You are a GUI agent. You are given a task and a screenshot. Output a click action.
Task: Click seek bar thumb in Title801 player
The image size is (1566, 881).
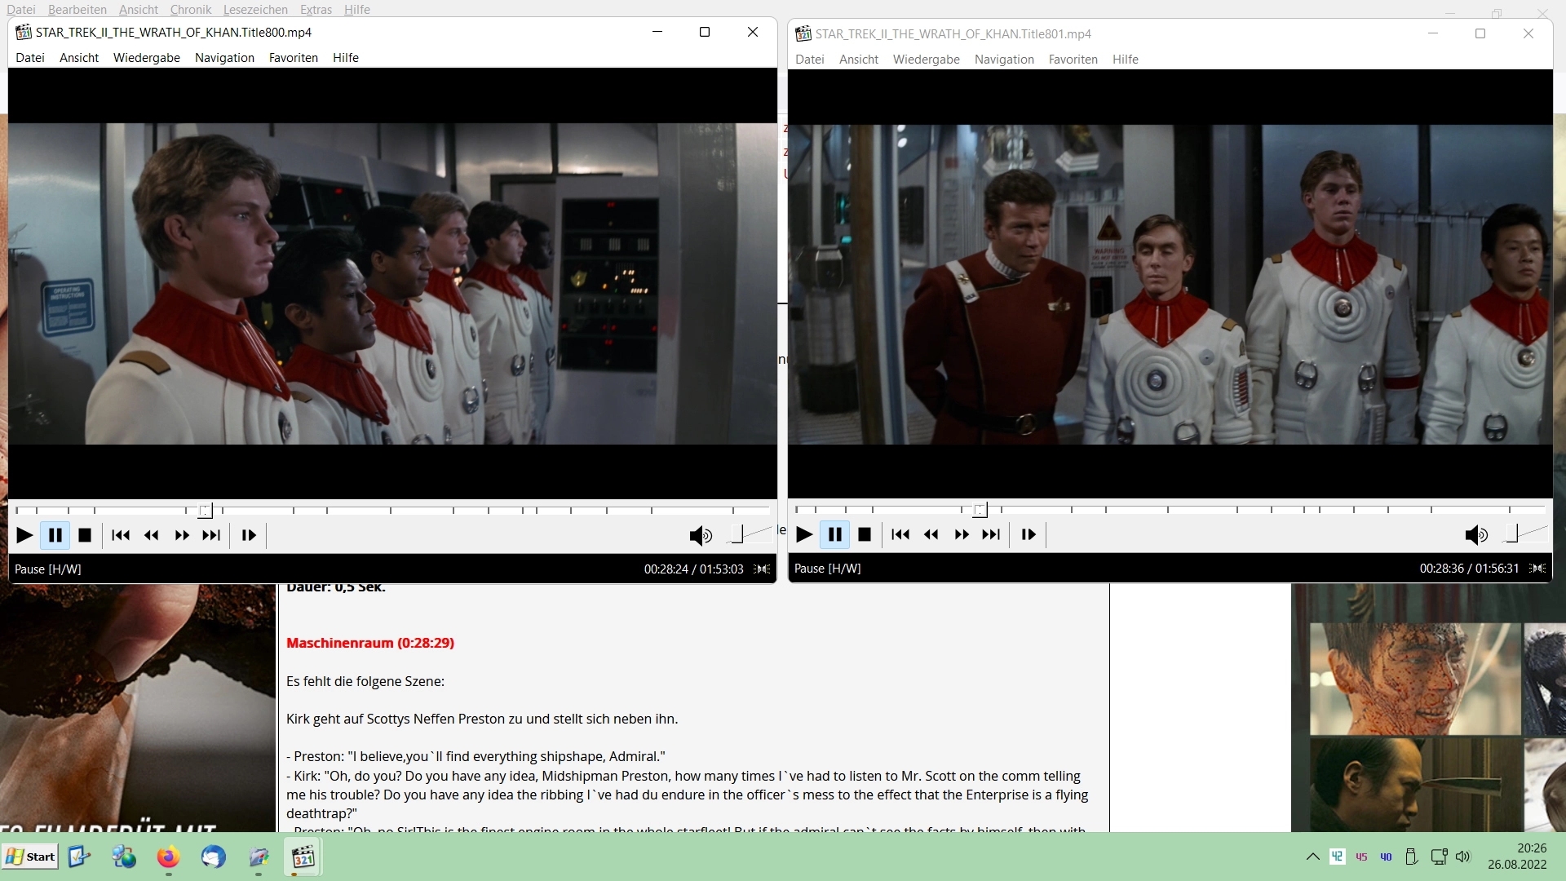980,510
